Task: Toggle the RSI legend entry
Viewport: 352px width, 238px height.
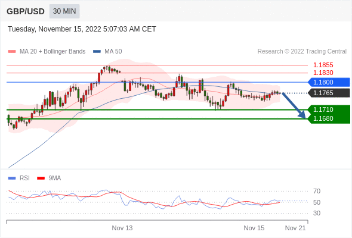Action: 18,178
